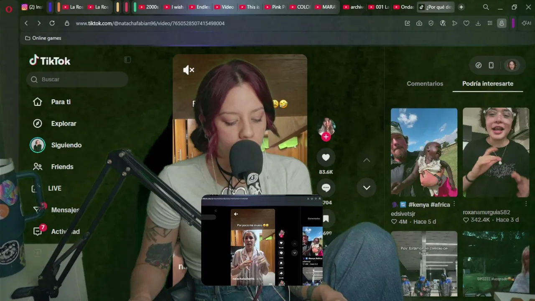The height and width of the screenshot is (301, 535).
Task: Add page to bookmarks with the heart icon
Action: point(466,23)
